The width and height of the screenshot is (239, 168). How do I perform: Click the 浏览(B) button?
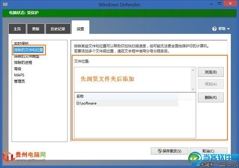coord(211,72)
